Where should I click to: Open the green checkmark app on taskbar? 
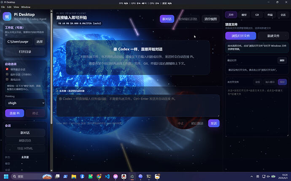tap(91, 176)
